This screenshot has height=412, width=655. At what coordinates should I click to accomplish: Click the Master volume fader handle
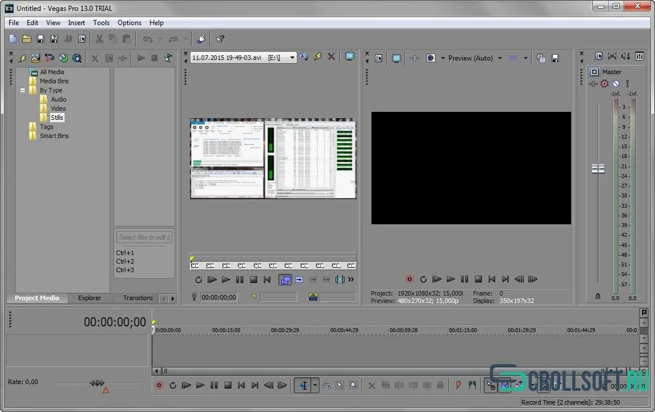[x=598, y=168]
